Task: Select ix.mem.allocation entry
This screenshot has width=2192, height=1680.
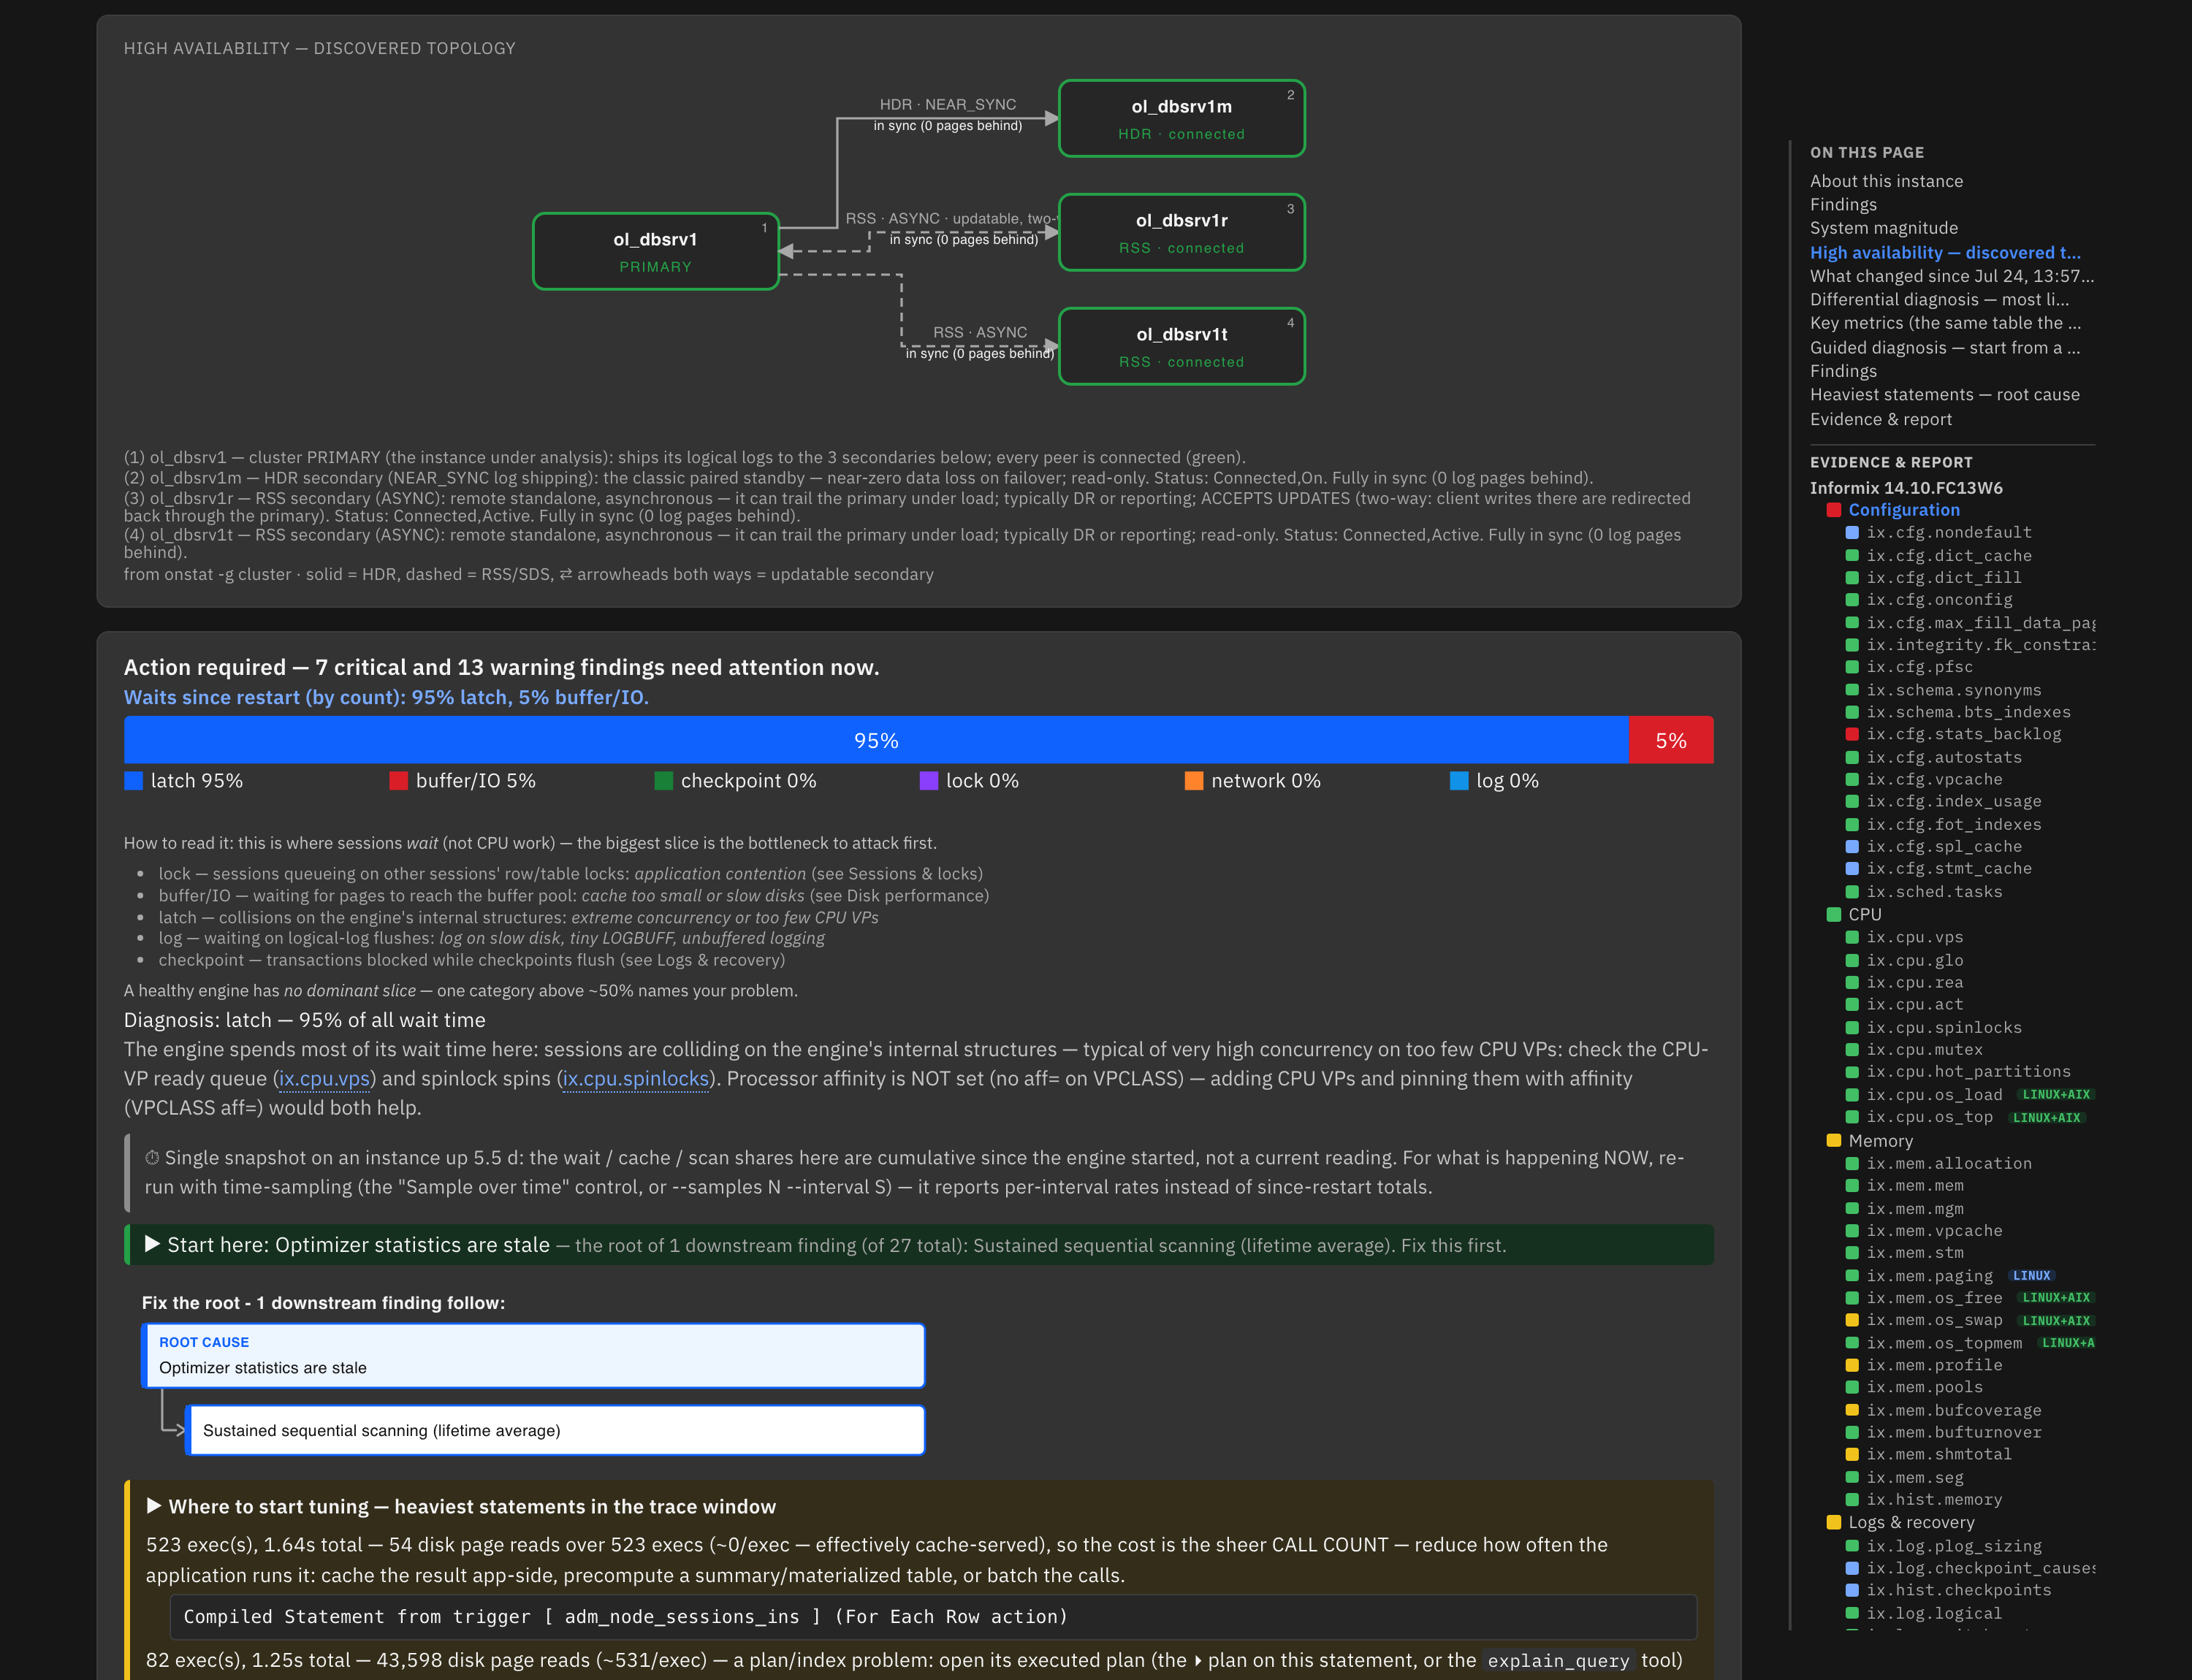Action: point(1949,1164)
